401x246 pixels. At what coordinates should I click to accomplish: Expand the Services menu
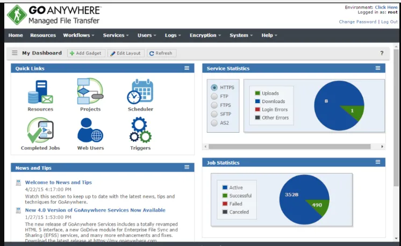pyautogui.click(x=116, y=35)
